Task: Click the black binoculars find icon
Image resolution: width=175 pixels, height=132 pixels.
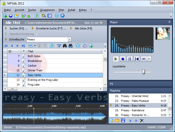Action: click(x=65, y=46)
